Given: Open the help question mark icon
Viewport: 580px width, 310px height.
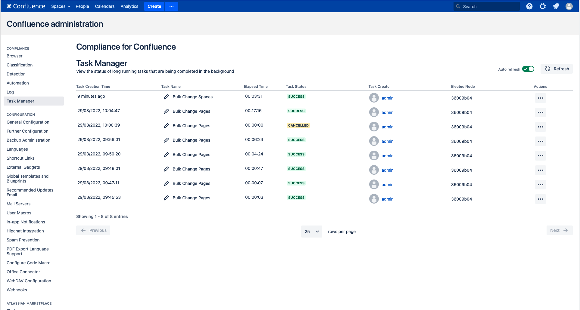Looking at the screenshot, I should (x=529, y=6).
